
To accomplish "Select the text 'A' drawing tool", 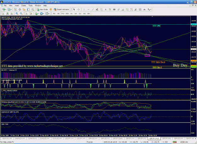I will tap(106, 9).
